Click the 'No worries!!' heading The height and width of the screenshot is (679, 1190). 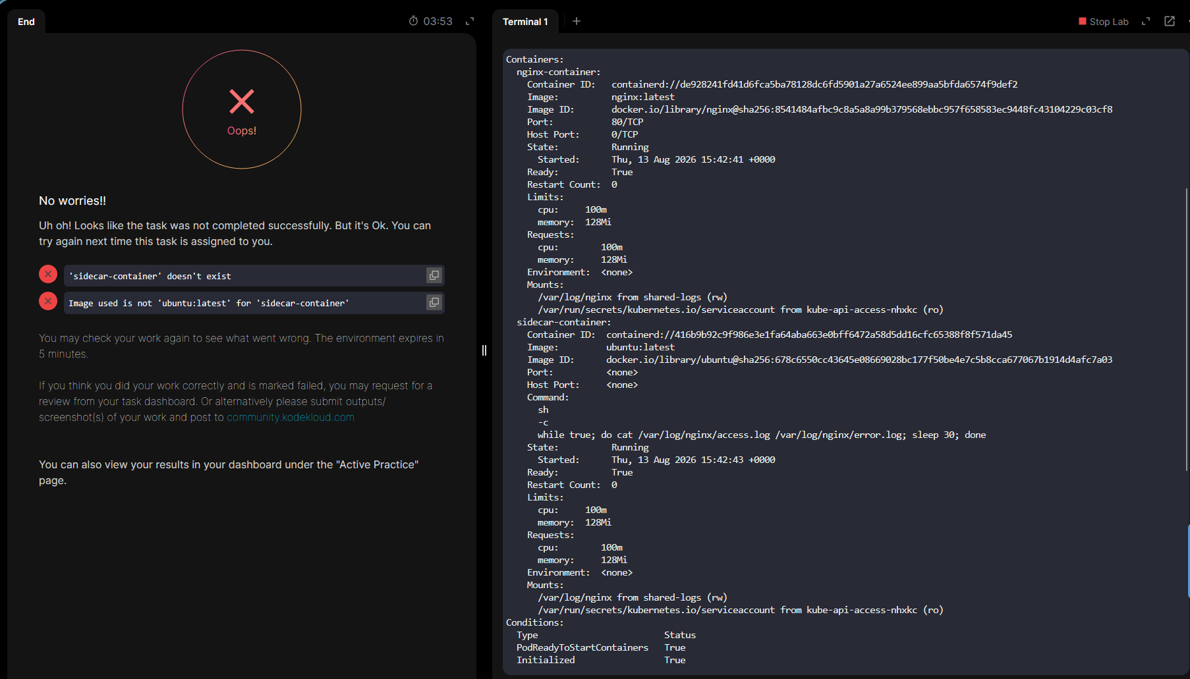tap(72, 201)
